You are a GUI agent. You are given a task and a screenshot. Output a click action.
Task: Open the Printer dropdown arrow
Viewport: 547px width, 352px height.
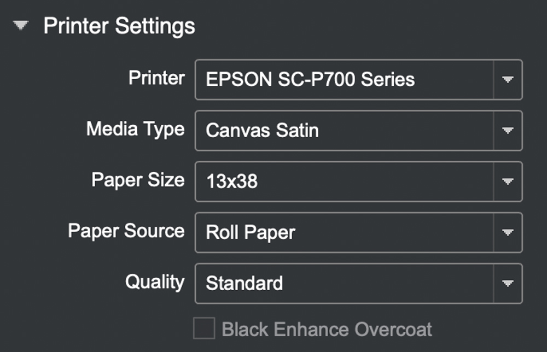pyautogui.click(x=508, y=80)
